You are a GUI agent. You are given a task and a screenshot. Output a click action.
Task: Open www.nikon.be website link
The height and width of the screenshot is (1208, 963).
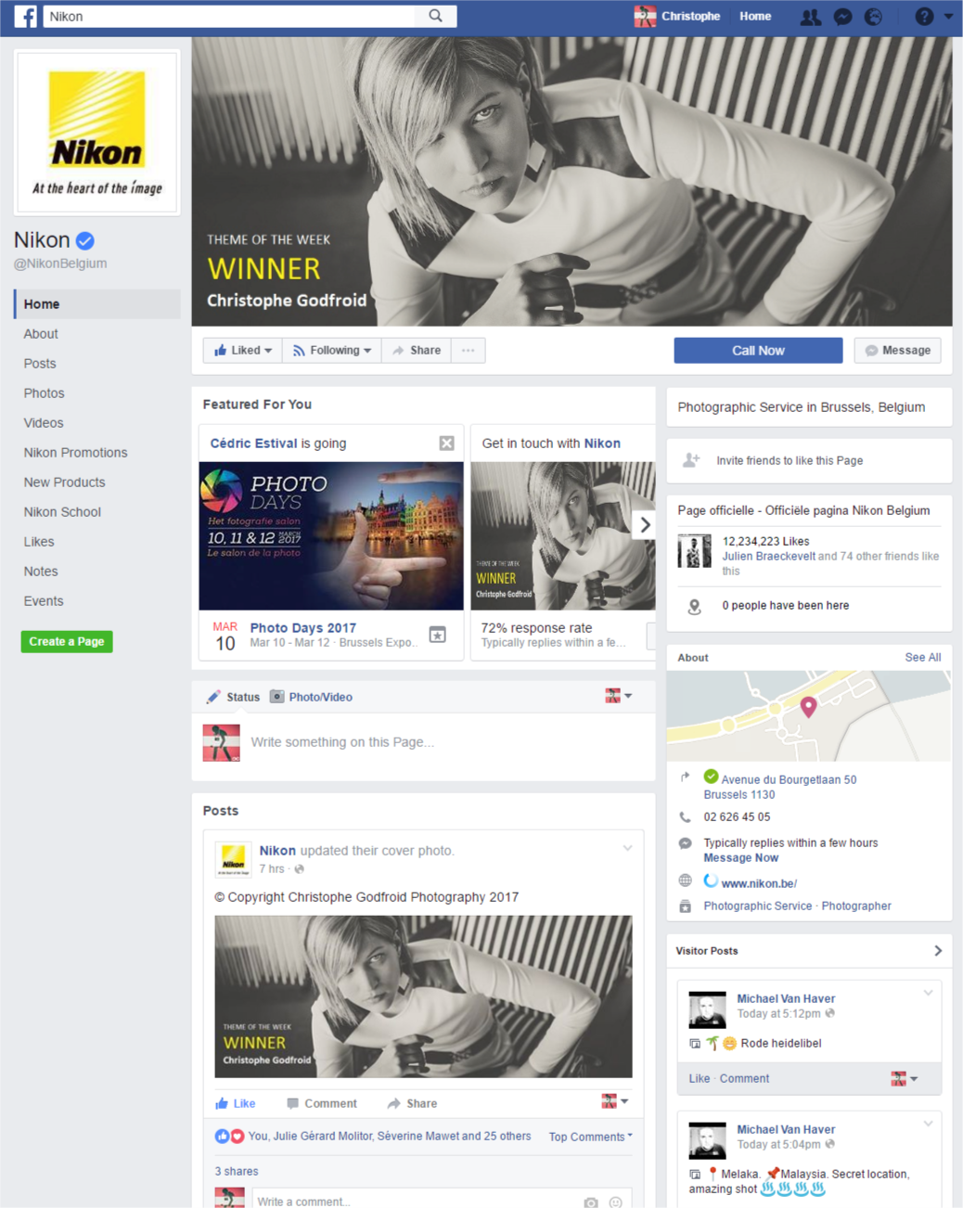pos(759,883)
